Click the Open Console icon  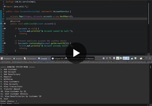(141, 58)
